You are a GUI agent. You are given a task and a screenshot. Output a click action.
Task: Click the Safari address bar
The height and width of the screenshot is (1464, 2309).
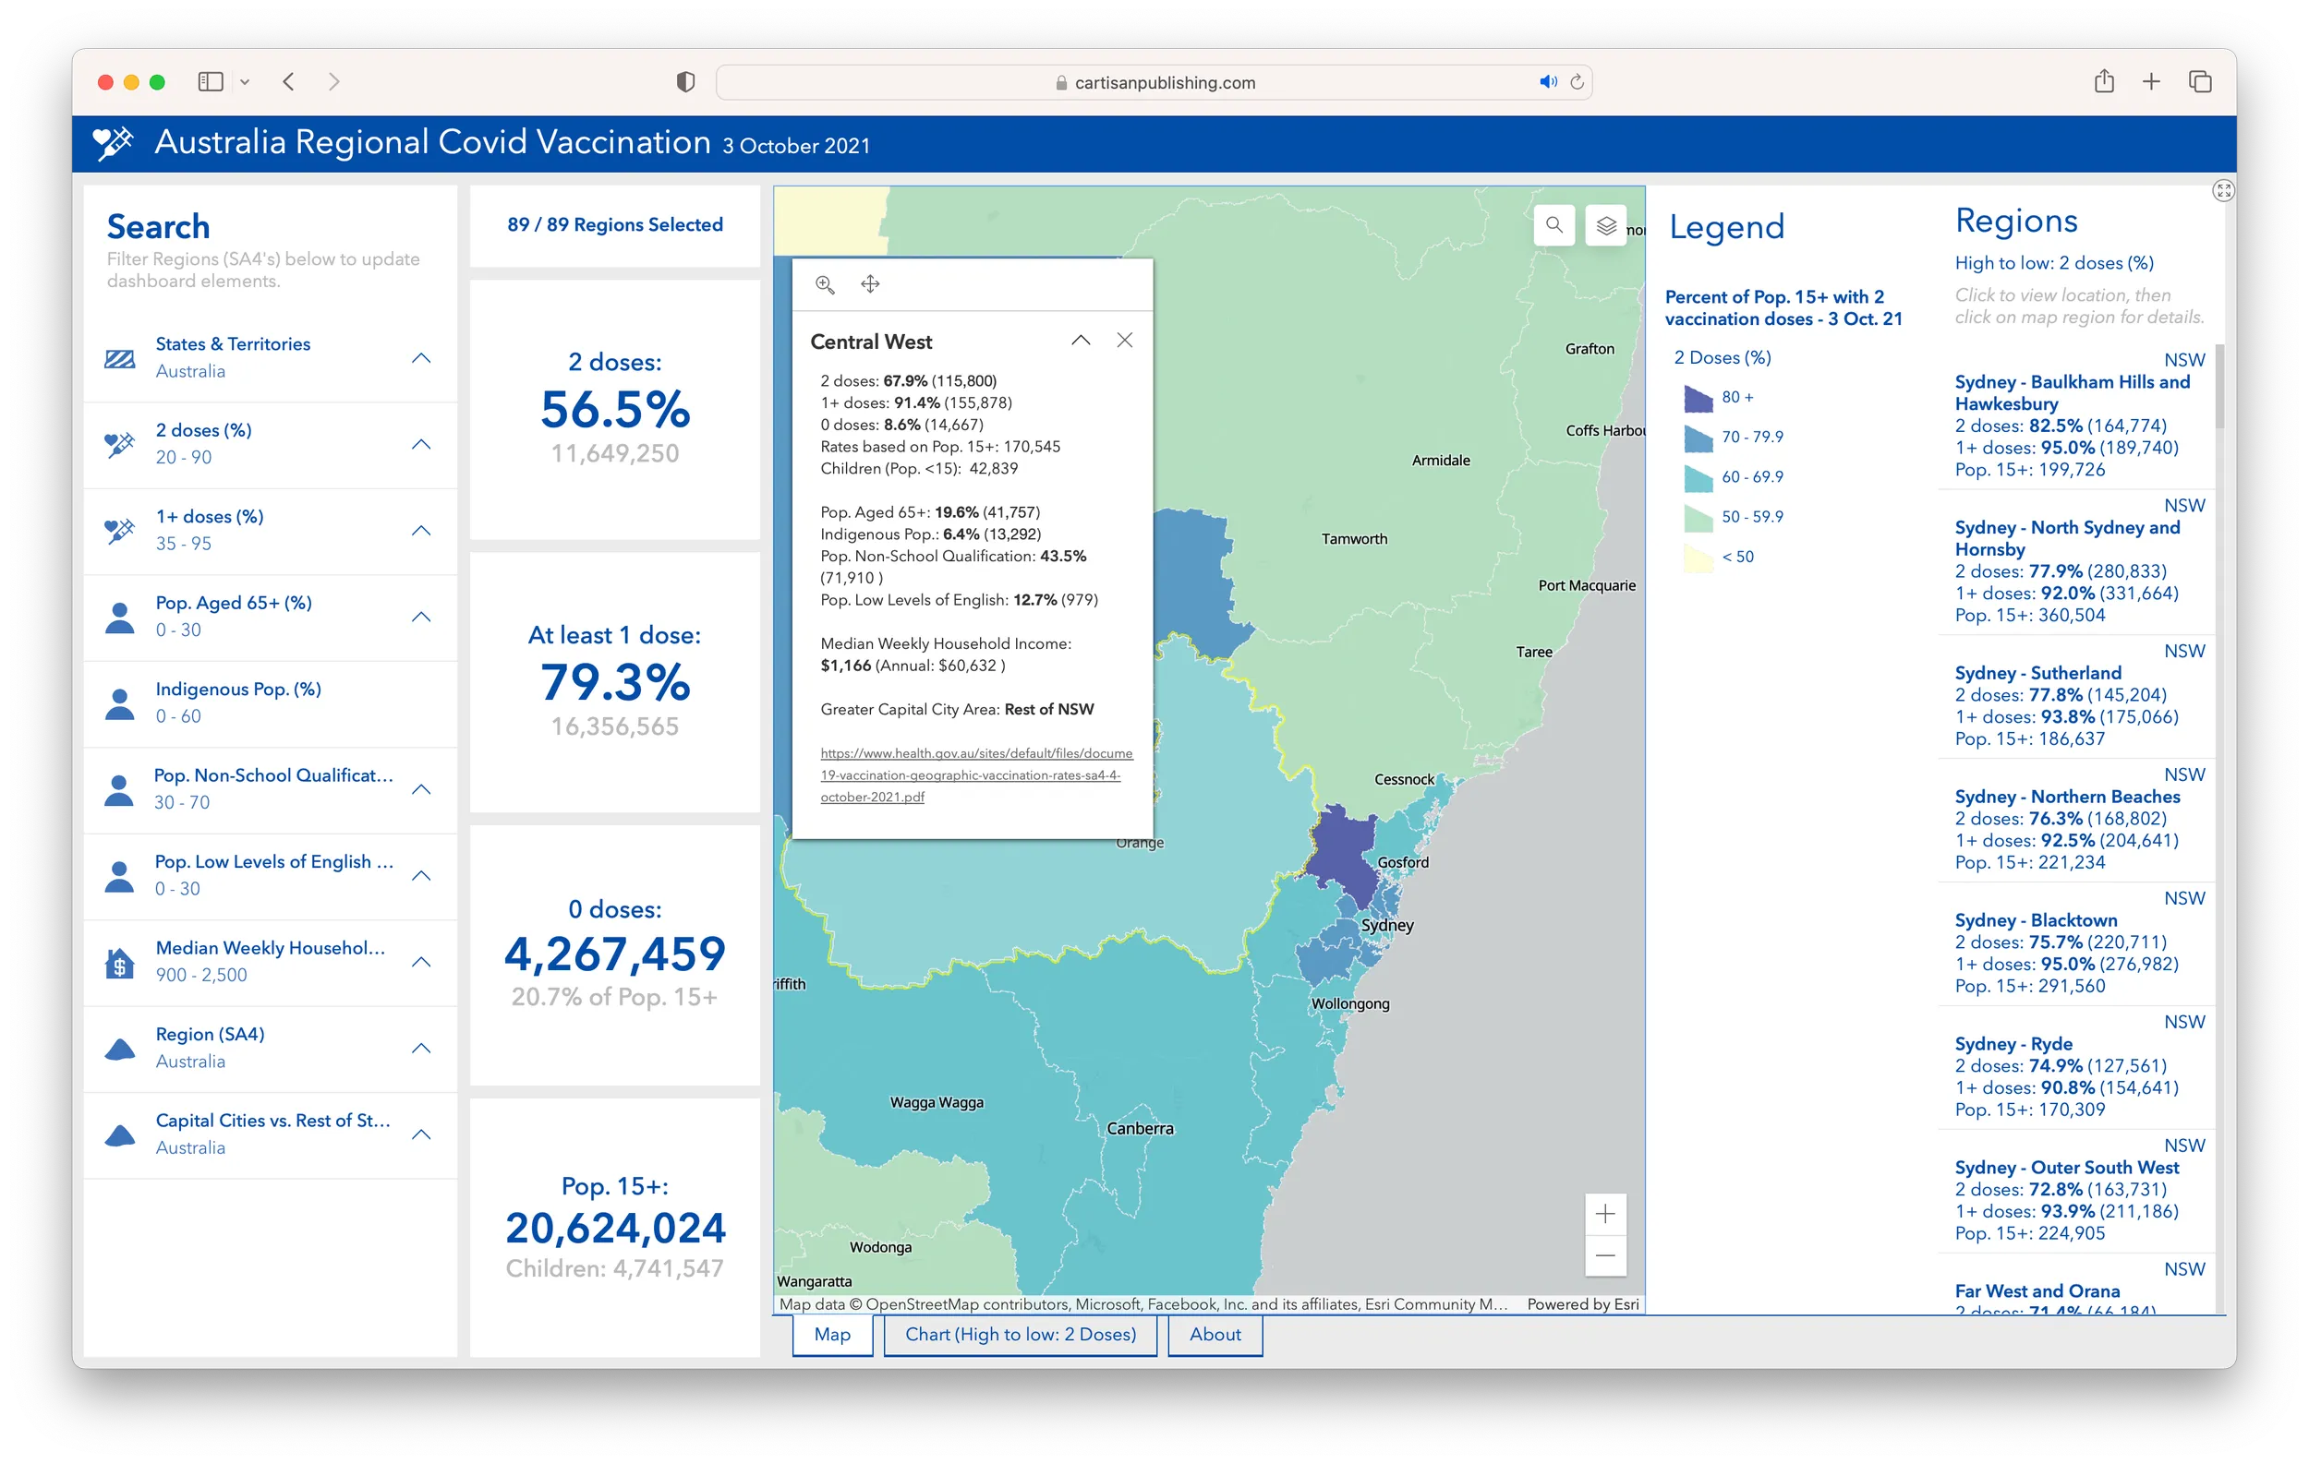tap(1154, 82)
